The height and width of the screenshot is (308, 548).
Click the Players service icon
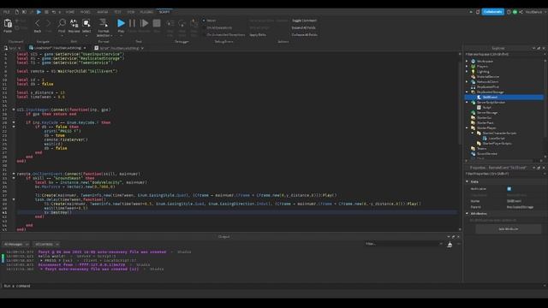pos(474,67)
